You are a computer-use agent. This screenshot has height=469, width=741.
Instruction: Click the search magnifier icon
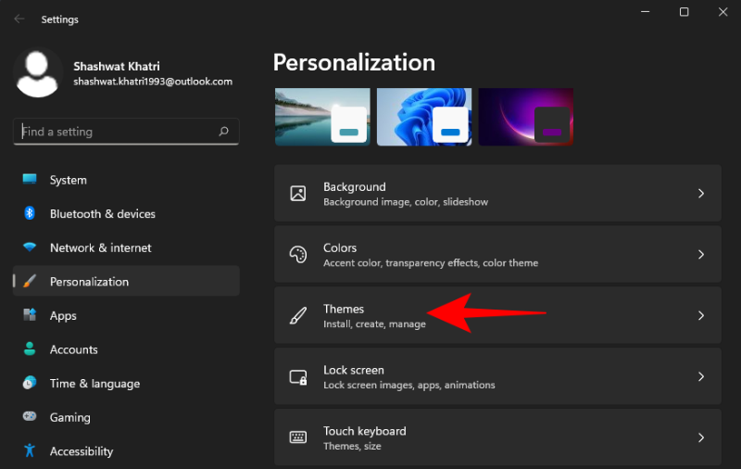click(223, 132)
